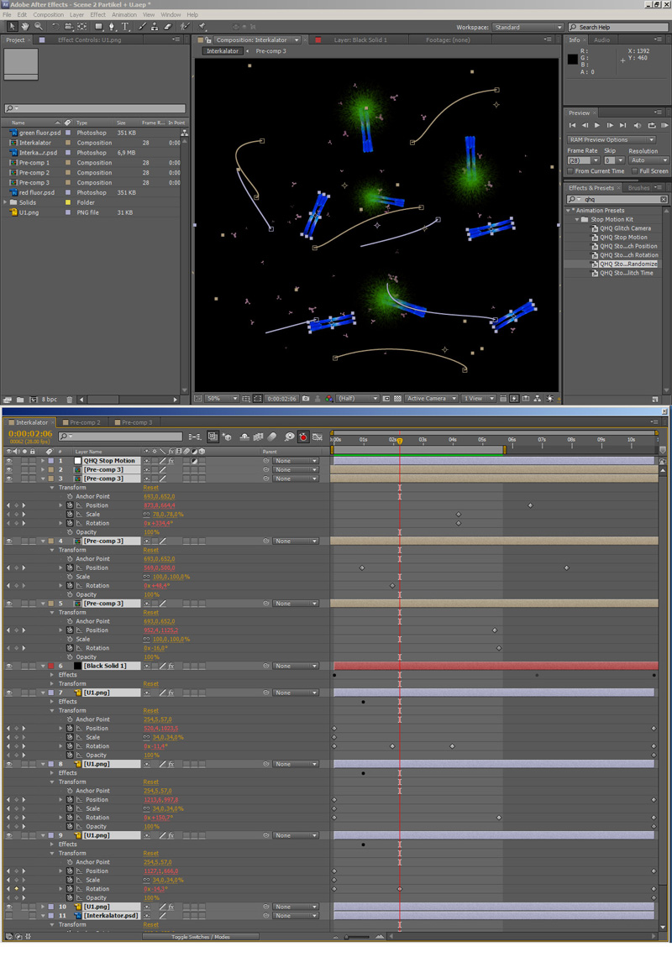Click the snapshot camera icon in viewer
This screenshot has width=672, height=957.
click(x=306, y=399)
